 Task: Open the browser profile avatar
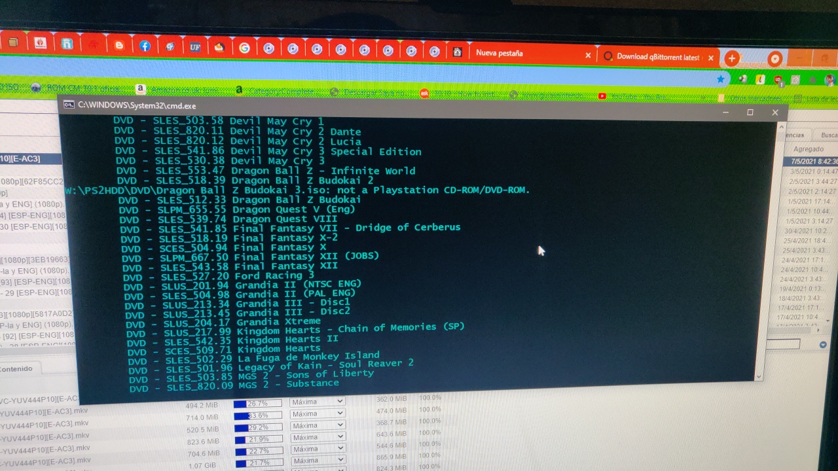[x=829, y=80]
